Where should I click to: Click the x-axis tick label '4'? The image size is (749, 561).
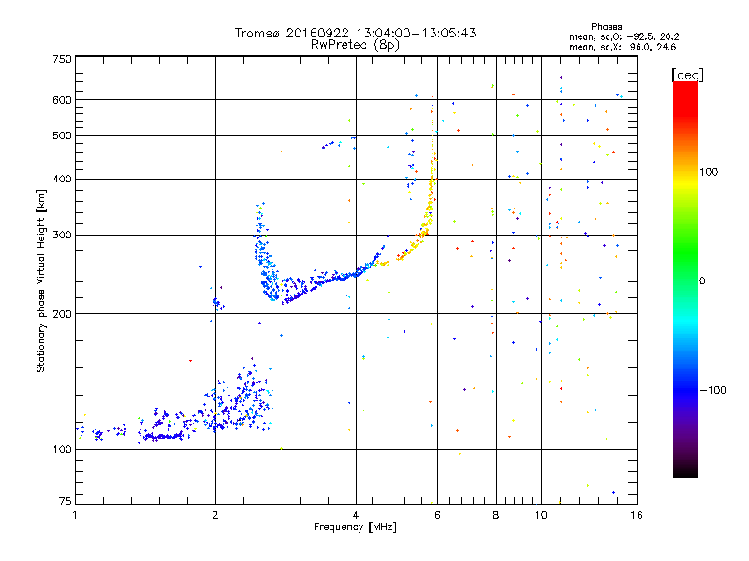coord(356,515)
